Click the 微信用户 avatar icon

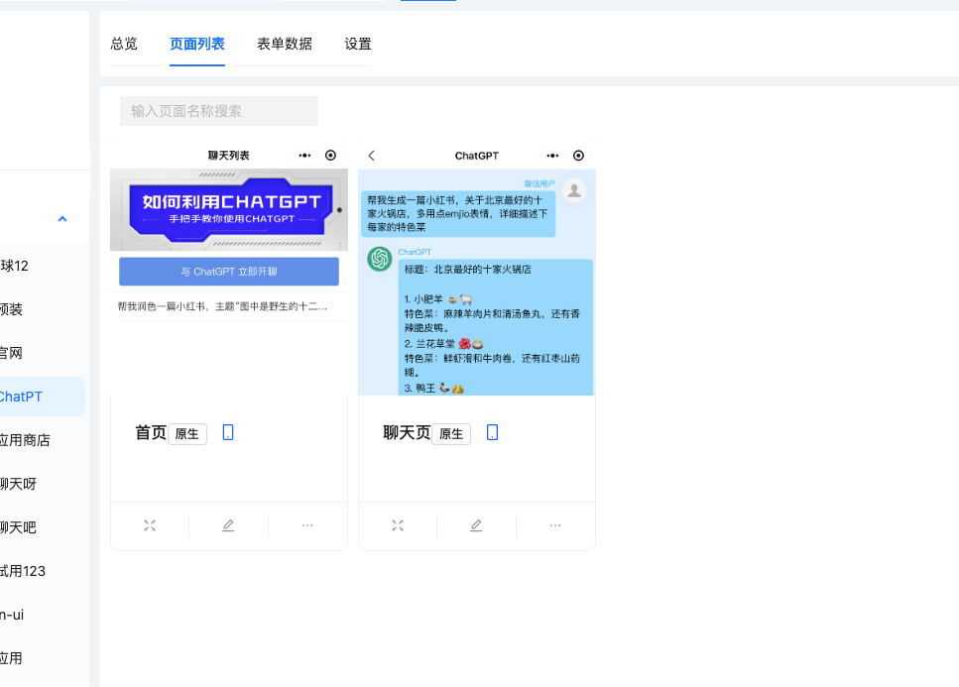click(574, 190)
